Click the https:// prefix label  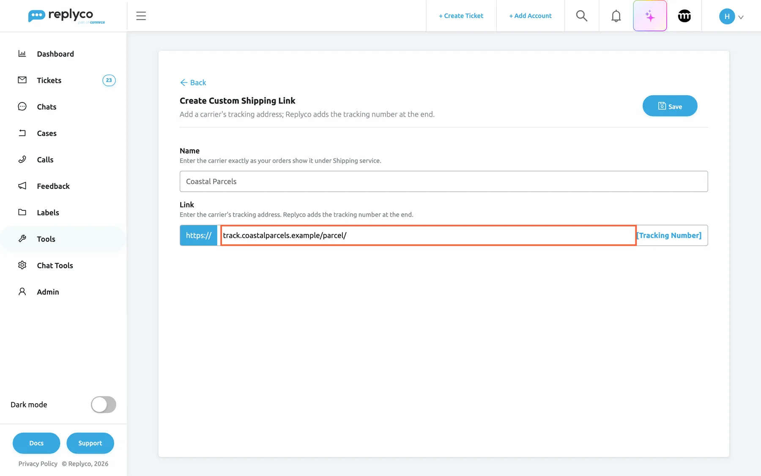coord(198,235)
